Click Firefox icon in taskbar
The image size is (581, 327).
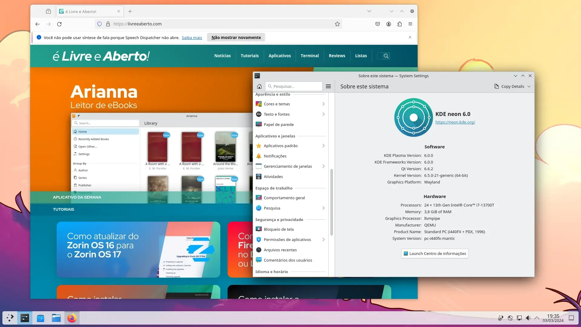click(72, 318)
